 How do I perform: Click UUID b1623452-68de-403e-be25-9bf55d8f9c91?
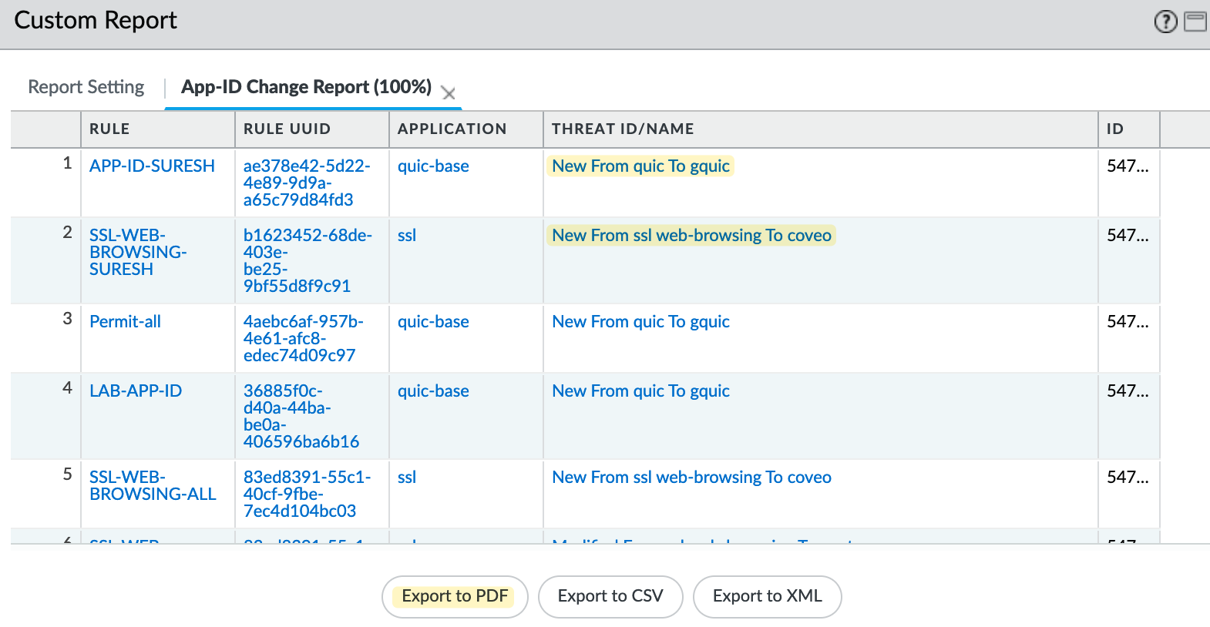point(308,261)
